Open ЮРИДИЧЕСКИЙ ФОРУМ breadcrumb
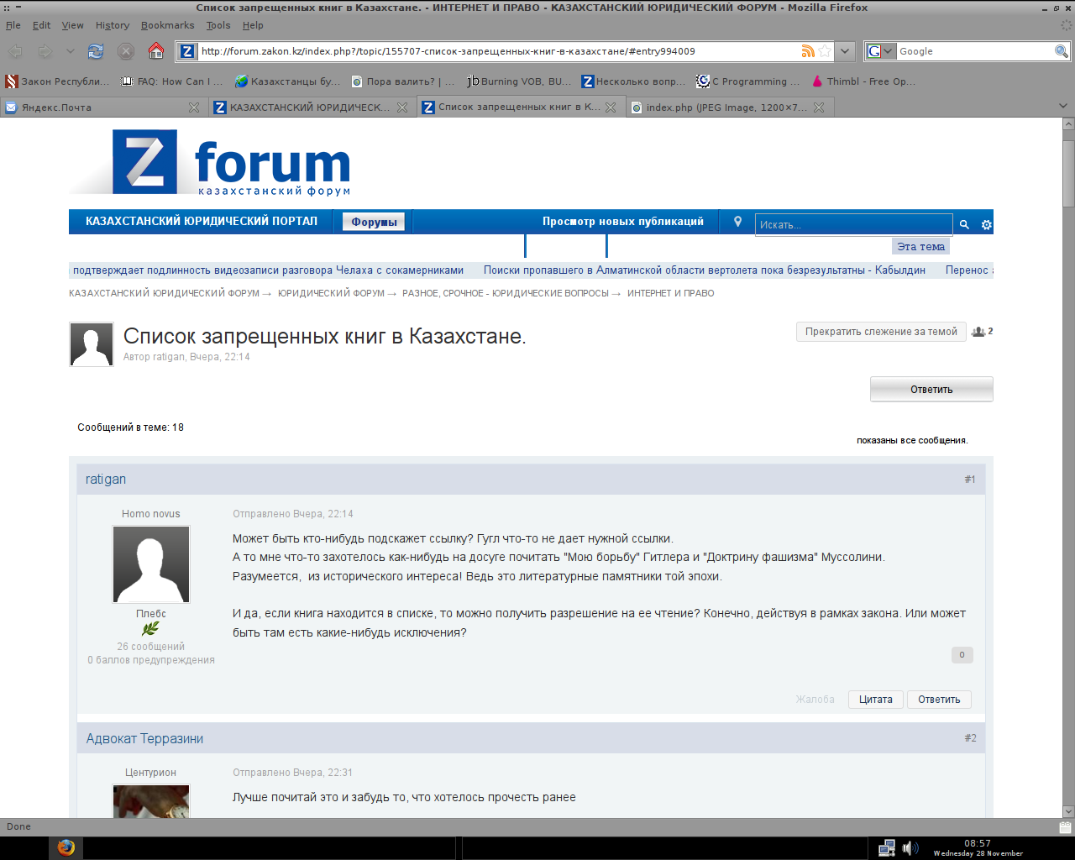Screen dimensions: 1075x860 click(x=331, y=293)
